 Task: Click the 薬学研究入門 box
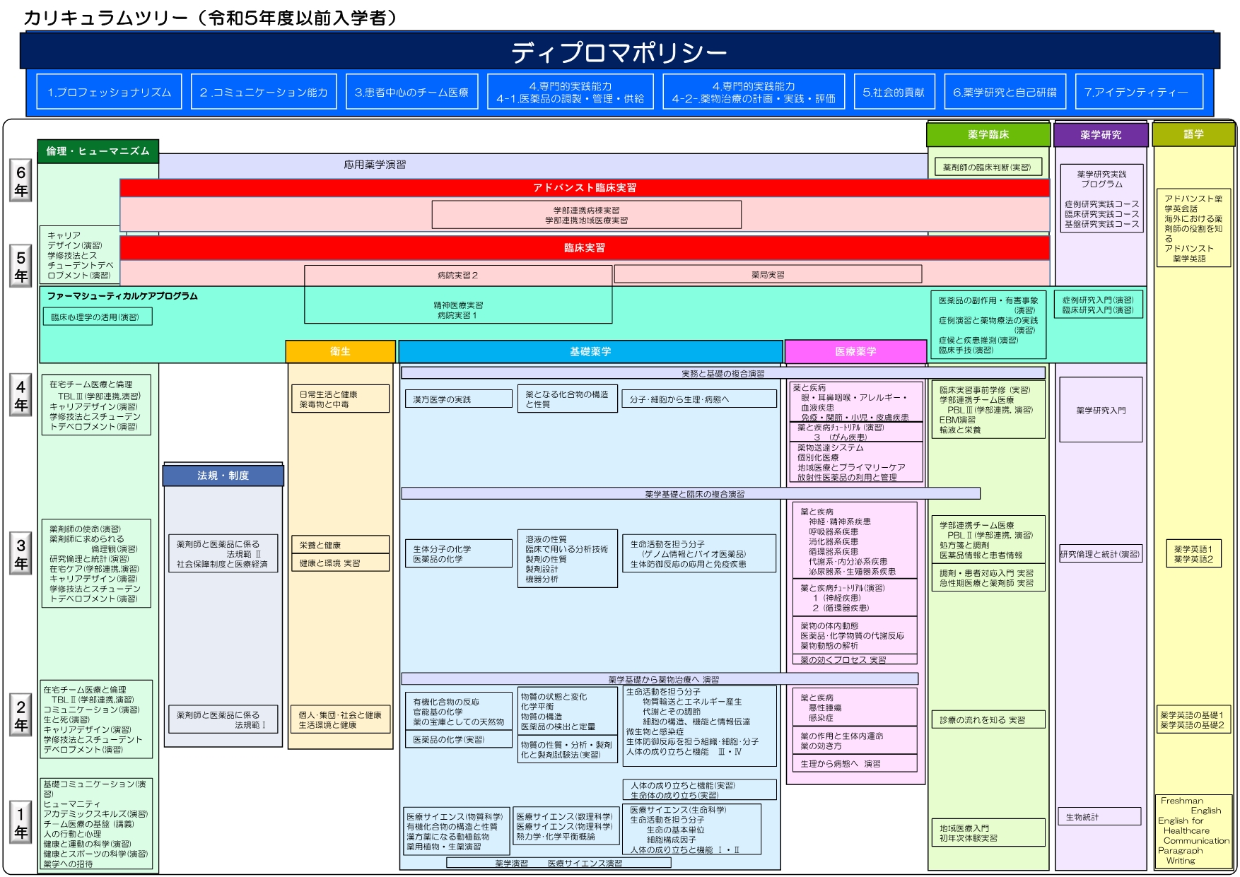tap(1101, 410)
